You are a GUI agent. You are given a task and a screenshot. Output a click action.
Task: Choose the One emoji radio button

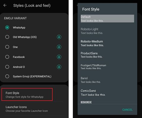(7, 47)
